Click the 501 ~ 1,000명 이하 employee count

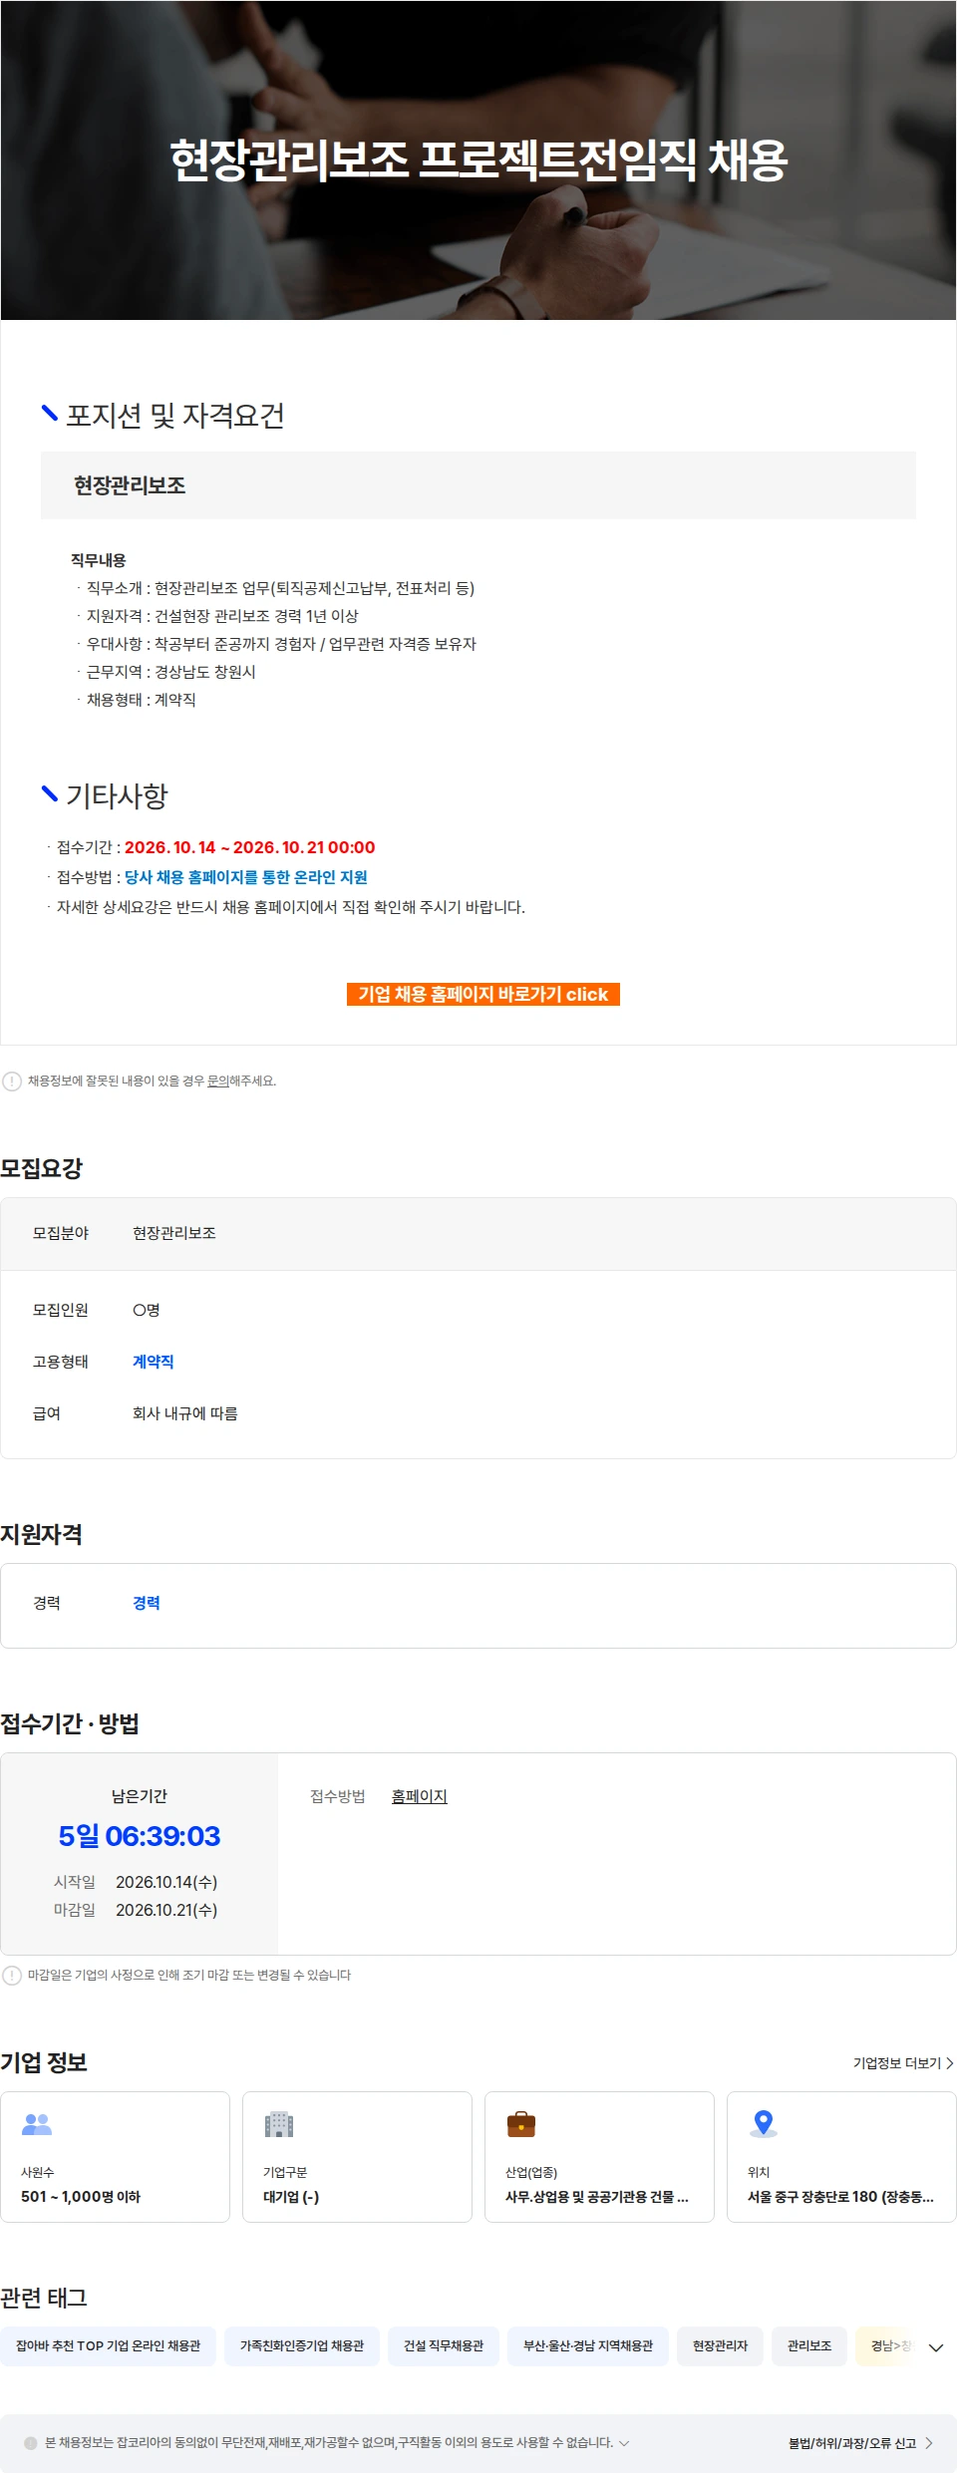coord(81,2197)
